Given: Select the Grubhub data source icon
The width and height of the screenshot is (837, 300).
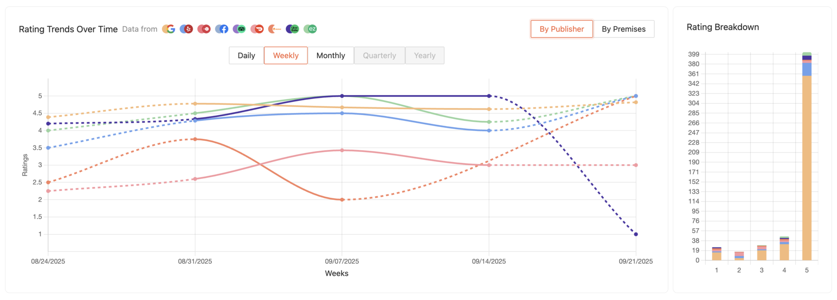Looking at the screenshot, I should [x=275, y=29].
